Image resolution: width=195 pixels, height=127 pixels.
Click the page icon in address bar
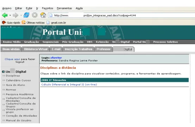[51, 15]
